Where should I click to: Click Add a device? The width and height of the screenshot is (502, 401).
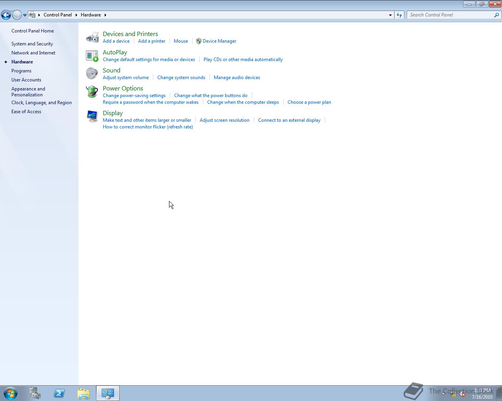point(116,41)
